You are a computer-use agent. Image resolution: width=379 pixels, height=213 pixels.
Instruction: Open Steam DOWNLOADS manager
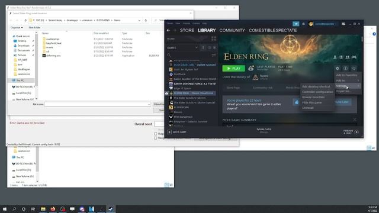click(264, 131)
